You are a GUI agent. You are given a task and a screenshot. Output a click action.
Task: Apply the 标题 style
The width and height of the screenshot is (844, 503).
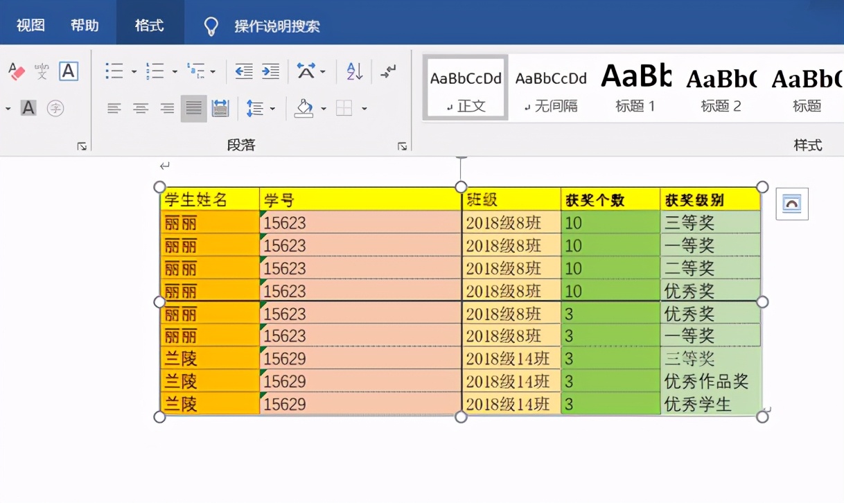click(x=807, y=88)
